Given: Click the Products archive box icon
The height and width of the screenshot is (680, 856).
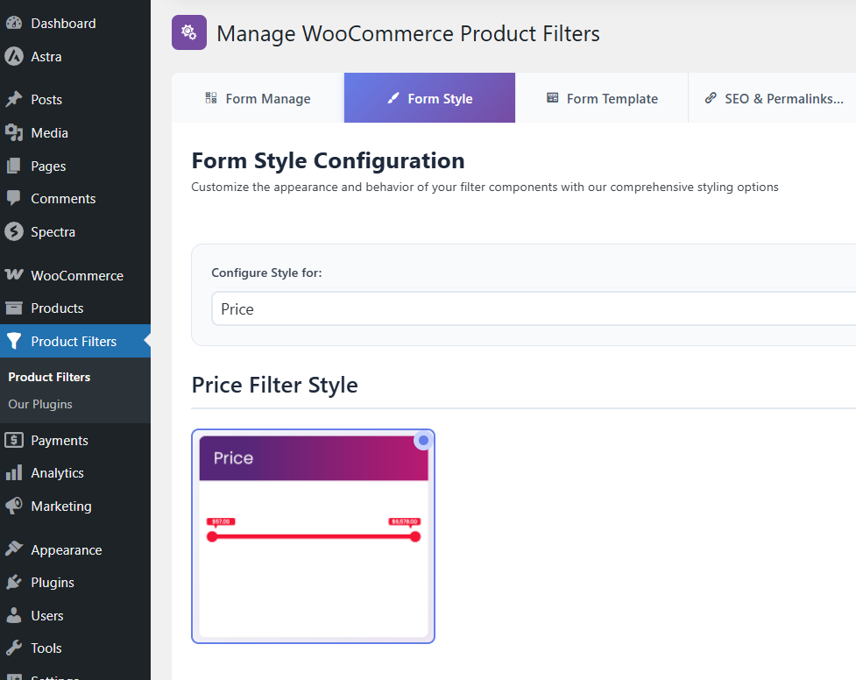Looking at the screenshot, I should (14, 308).
